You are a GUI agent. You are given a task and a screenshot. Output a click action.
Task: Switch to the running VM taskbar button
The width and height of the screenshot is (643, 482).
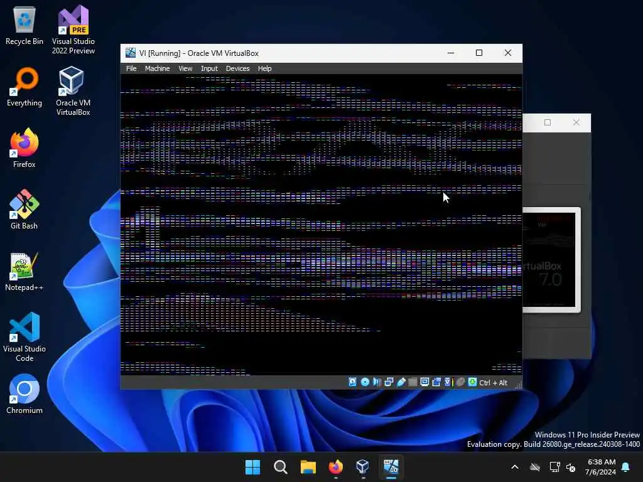[391, 467]
